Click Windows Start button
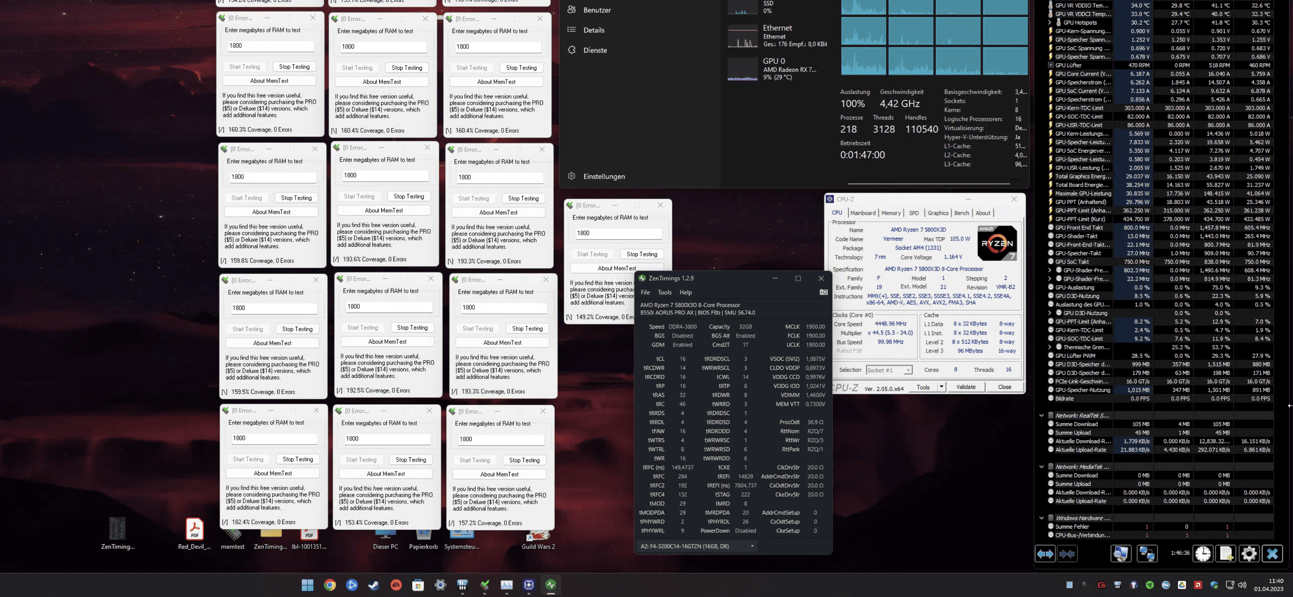The image size is (1293, 597). pyautogui.click(x=308, y=585)
